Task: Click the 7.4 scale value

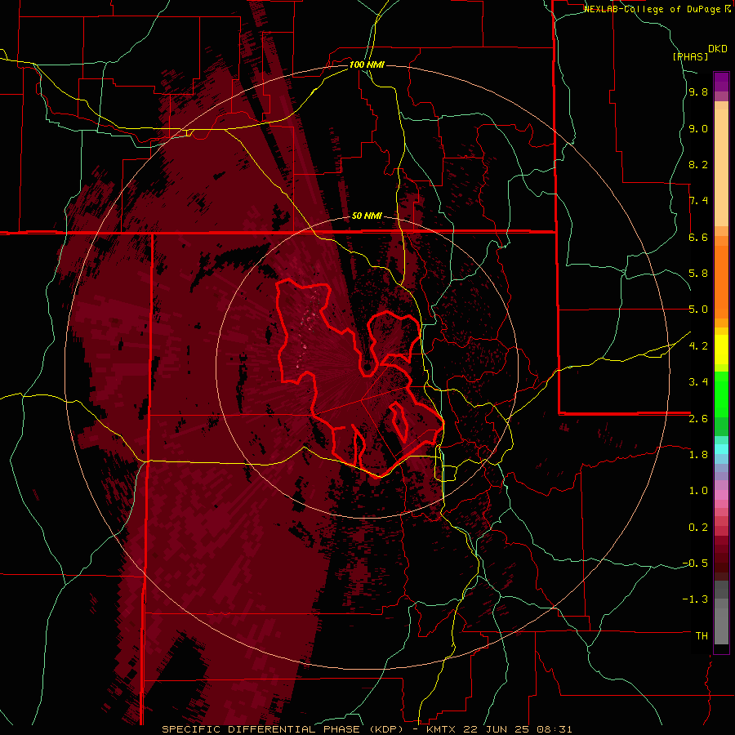Action: (698, 201)
